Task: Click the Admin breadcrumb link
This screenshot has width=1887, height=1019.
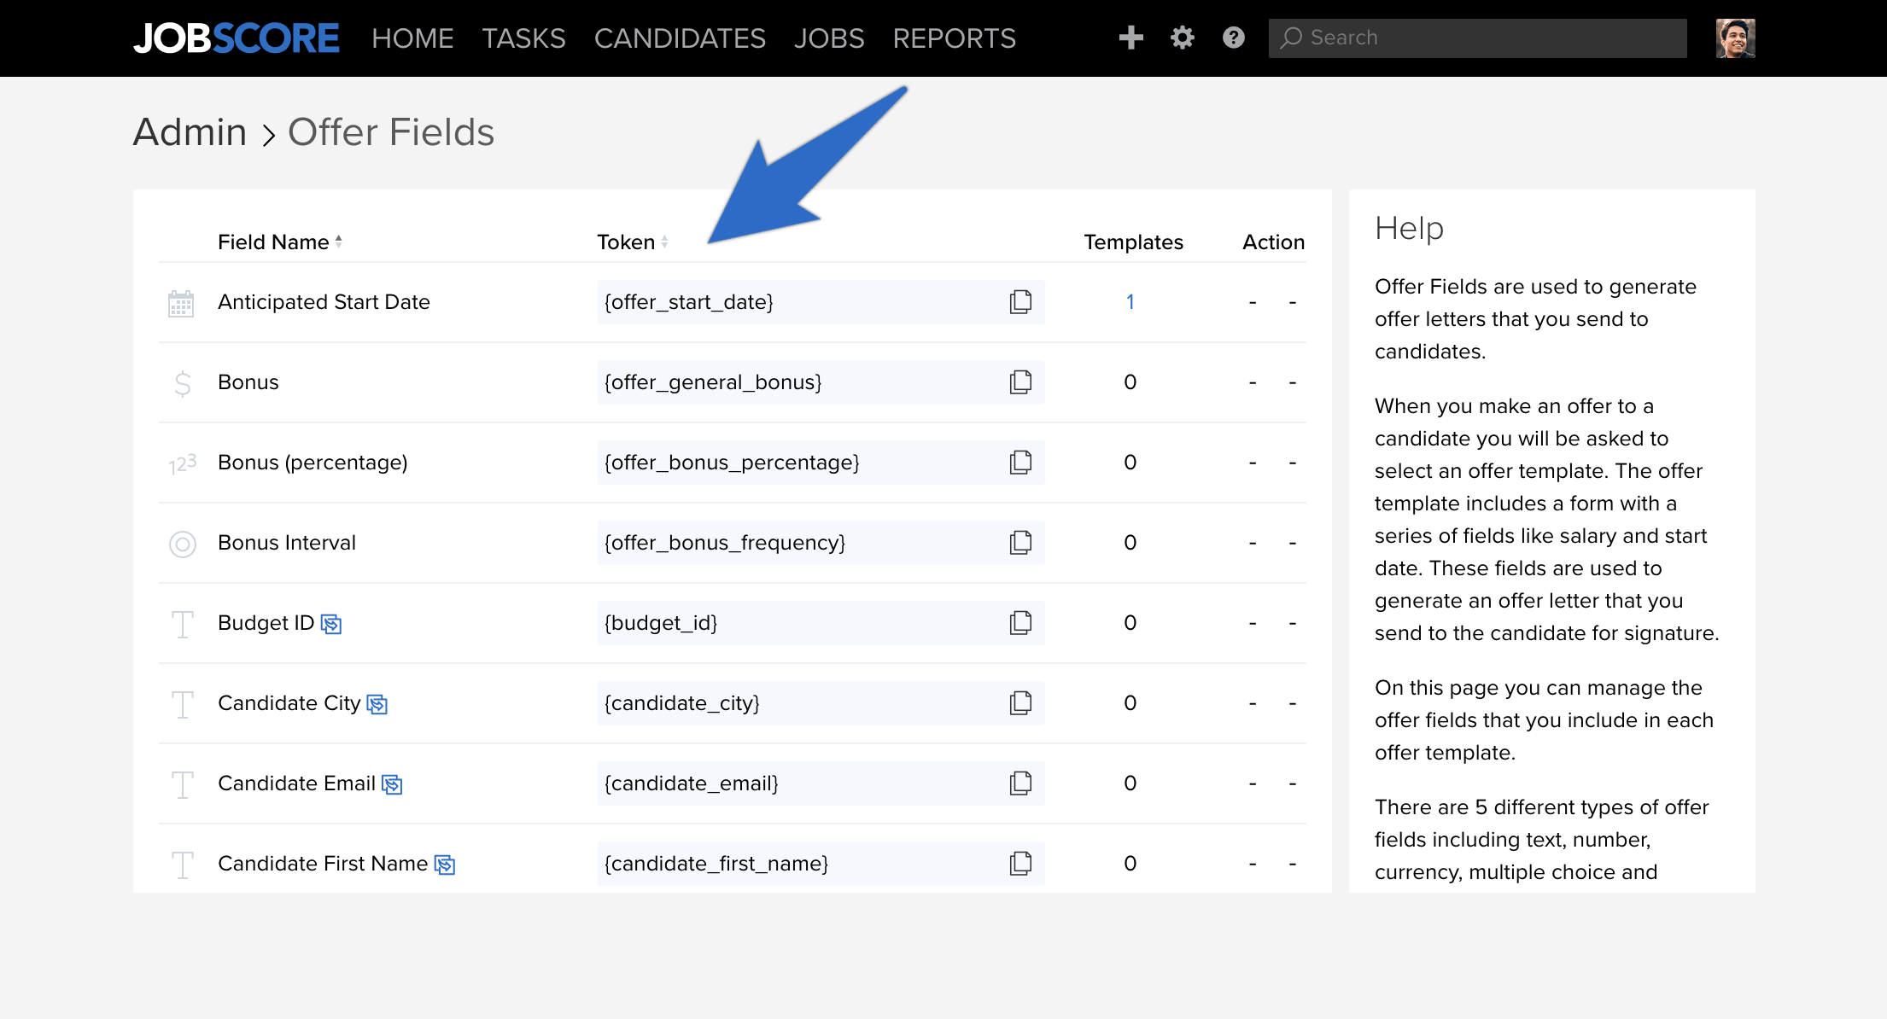Action: click(190, 132)
